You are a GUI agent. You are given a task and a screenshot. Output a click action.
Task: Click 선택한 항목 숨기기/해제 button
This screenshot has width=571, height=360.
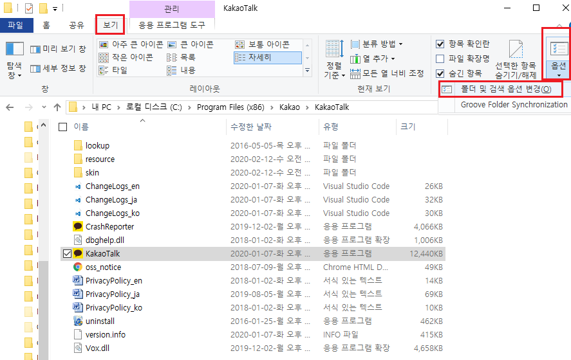click(x=516, y=59)
